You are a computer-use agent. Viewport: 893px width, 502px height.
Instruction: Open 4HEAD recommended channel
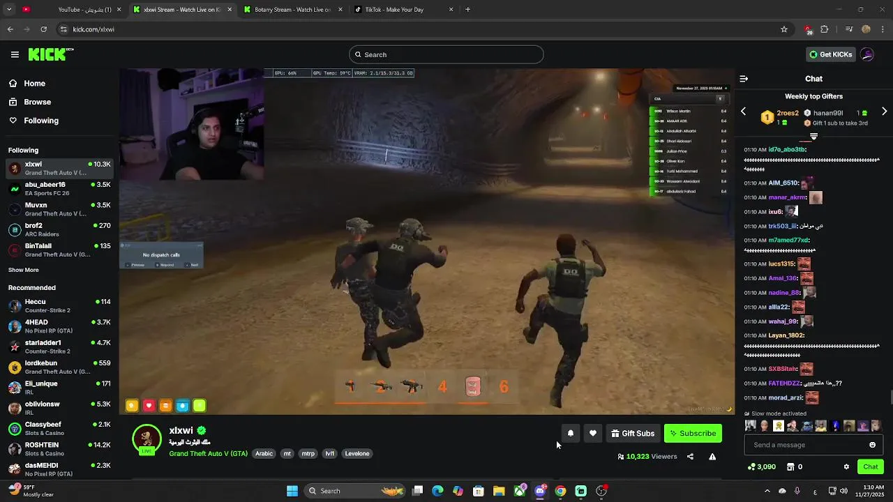click(59, 326)
